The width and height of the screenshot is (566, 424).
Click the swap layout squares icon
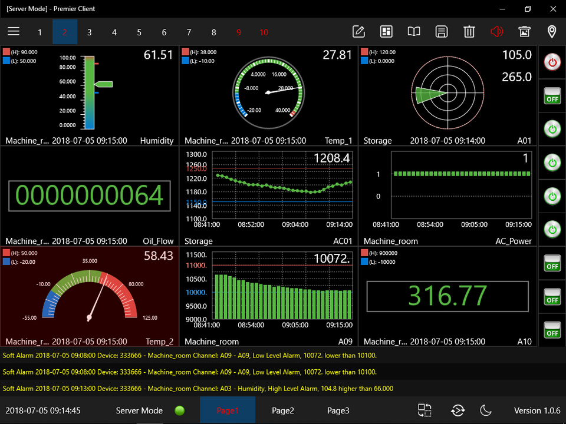425,410
